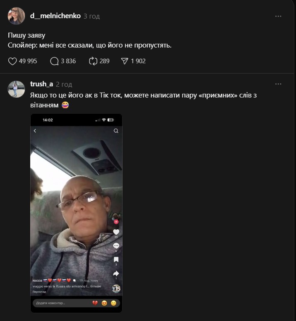Share the post via the paper-plane icon
Screen dimensions: 296x321
(x=124, y=61)
